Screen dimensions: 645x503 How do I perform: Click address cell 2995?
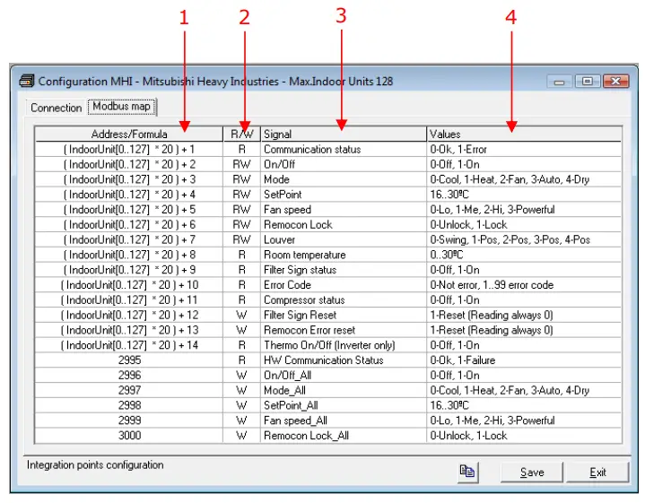tap(129, 360)
